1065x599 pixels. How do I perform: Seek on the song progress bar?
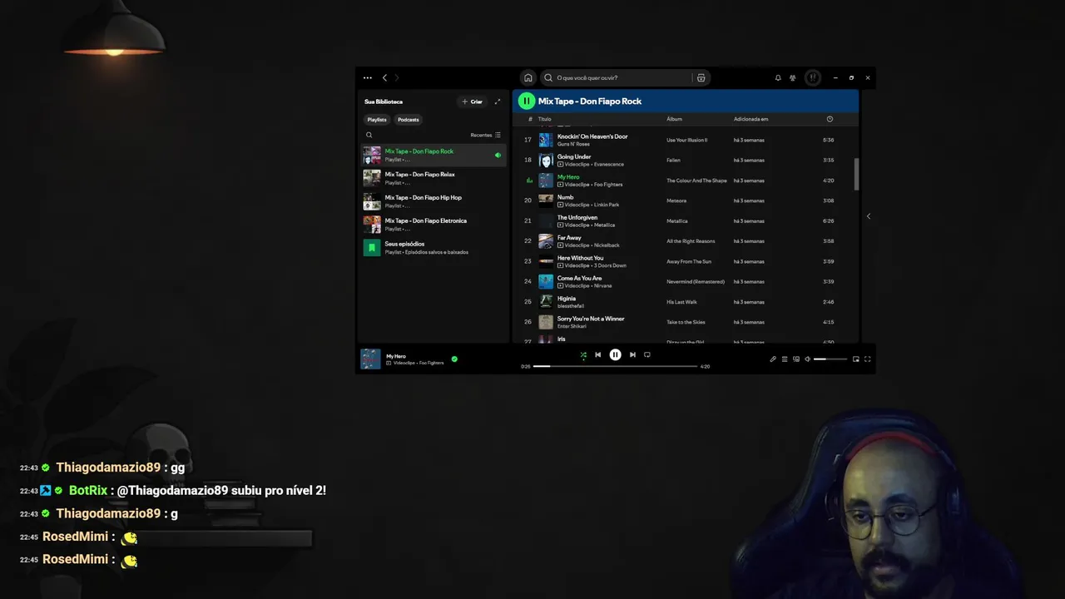coord(615,366)
